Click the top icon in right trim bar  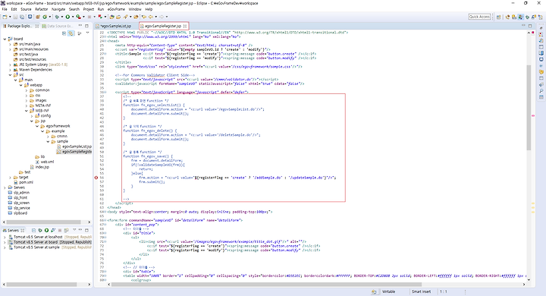[x=541, y=28]
